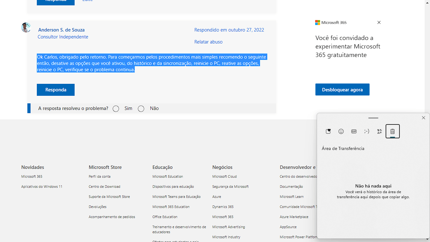Click Educação footer heading

(162, 167)
